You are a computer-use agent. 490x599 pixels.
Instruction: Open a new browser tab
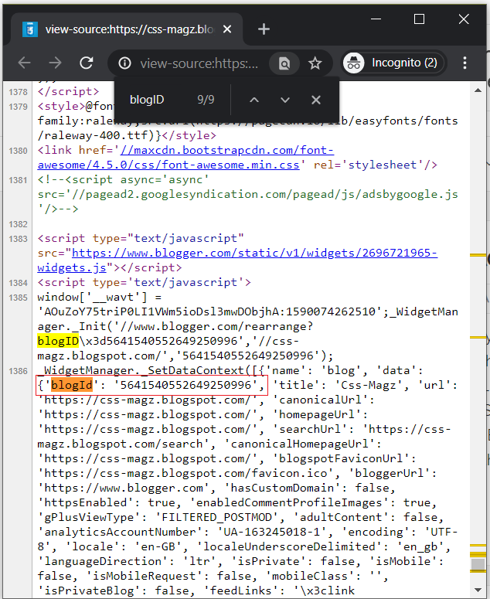click(264, 29)
